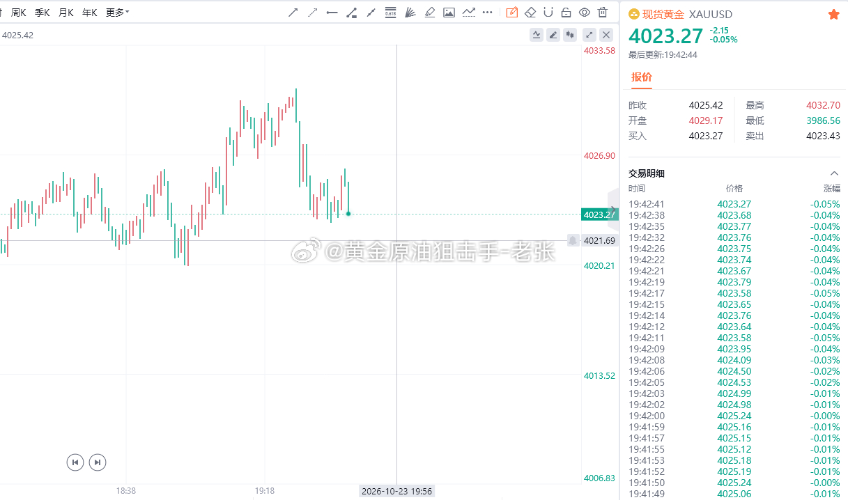Switch chart type via candlestick icon

571,34
